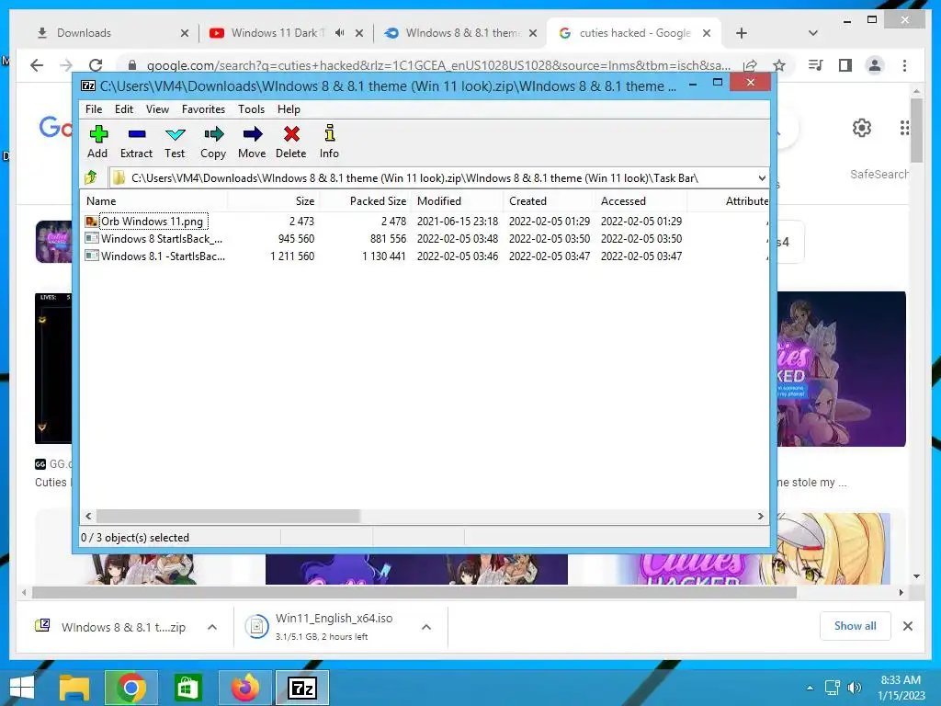This screenshot has width=941, height=706.
Task: Toggle Chrome side panel
Action: (845, 65)
